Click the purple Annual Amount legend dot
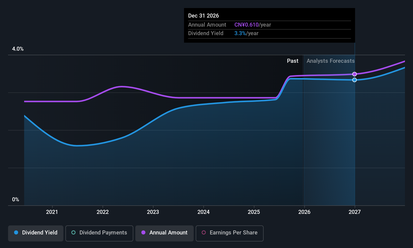Viewport: 413px width, 248px height. 143,233
